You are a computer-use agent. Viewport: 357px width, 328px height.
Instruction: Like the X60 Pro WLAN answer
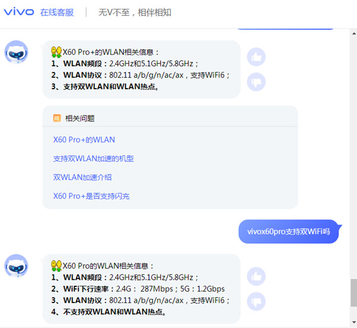pos(256,276)
